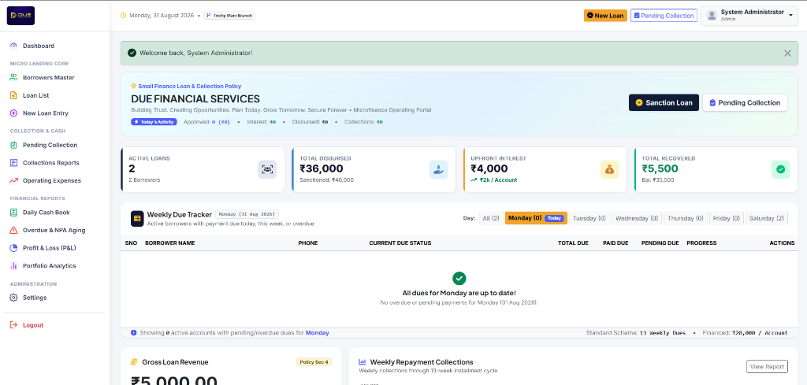Click the BORROWER NAME column header
Image resolution: width=807 pixels, height=385 pixels.
pos(170,243)
